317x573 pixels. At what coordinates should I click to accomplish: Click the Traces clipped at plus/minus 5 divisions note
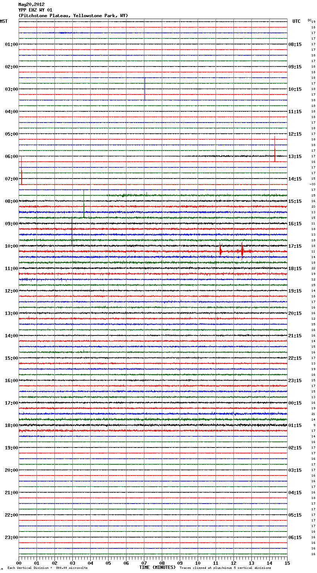pos(225,568)
